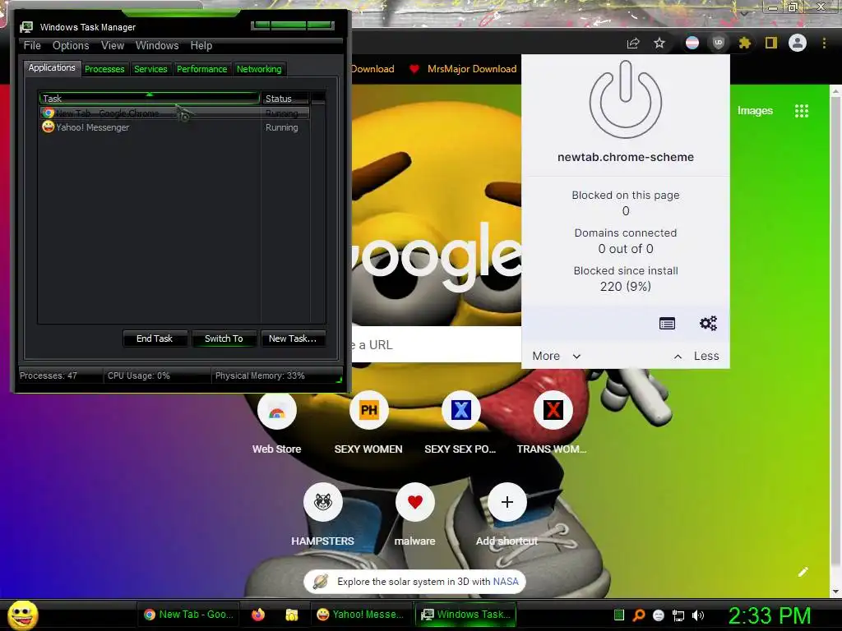Viewport: 842px width, 631px height.
Task: Open the red X shortcut tile
Action: (x=552, y=424)
